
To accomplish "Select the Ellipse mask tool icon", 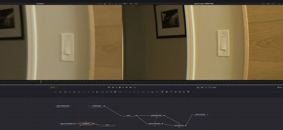I will click(x=129, y=92).
